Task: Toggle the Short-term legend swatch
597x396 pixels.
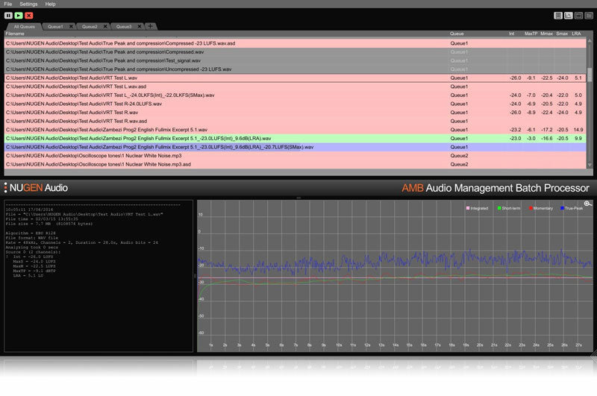Action: point(499,208)
